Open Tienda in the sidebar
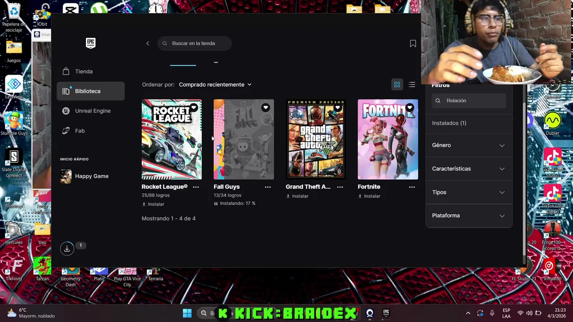This screenshot has width=573, height=322. tap(90, 72)
